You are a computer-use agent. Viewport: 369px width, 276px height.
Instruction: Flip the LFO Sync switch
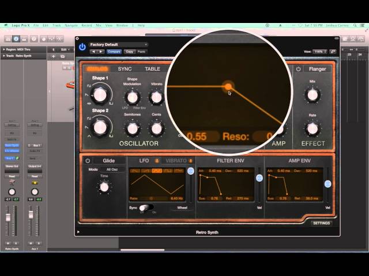[146, 208]
